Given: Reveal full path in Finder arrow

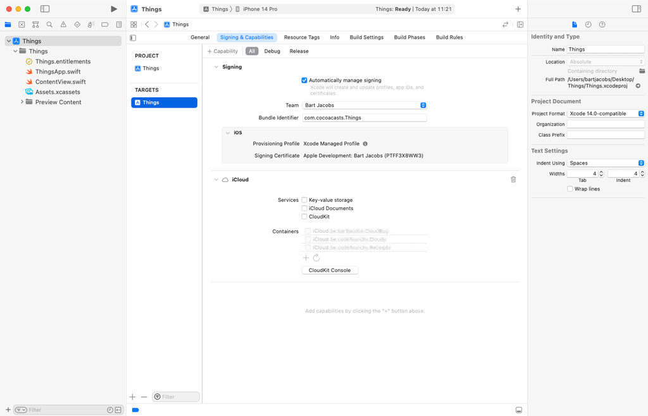Looking at the screenshot, I should 638,86.
